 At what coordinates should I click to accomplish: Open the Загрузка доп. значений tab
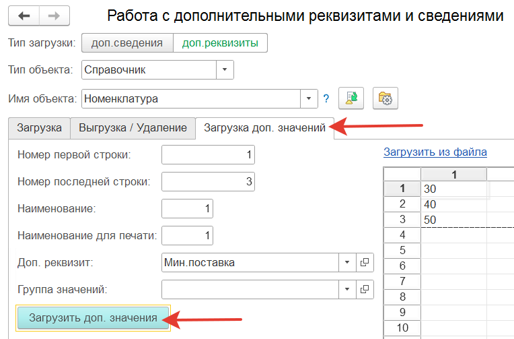pyautogui.click(x=264, y=128)
